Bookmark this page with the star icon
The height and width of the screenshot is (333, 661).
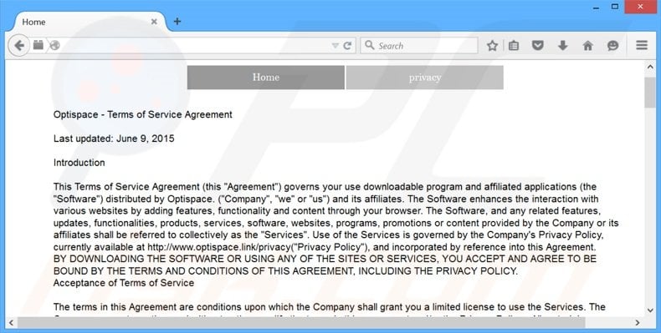492,45
